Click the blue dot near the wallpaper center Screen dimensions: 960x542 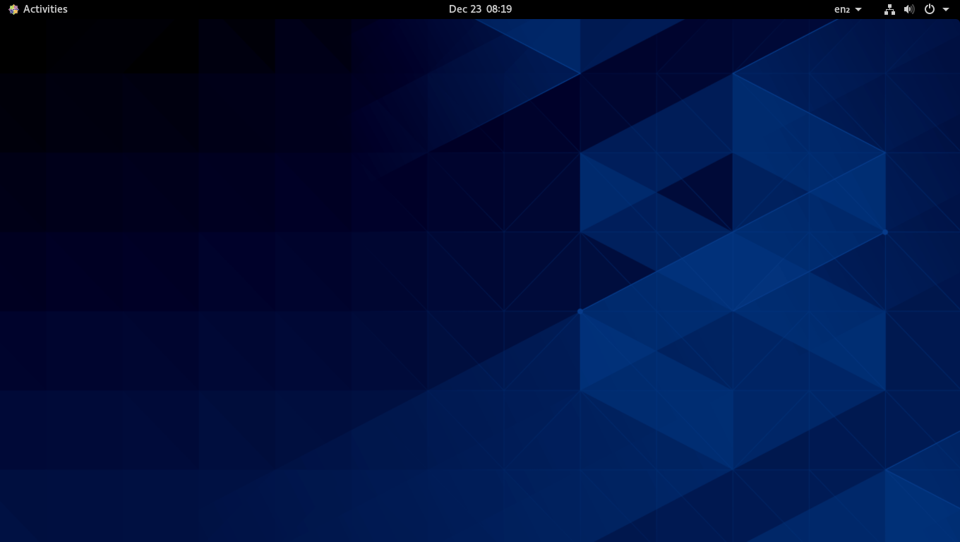pyautogui.click(x=580, y=311)
